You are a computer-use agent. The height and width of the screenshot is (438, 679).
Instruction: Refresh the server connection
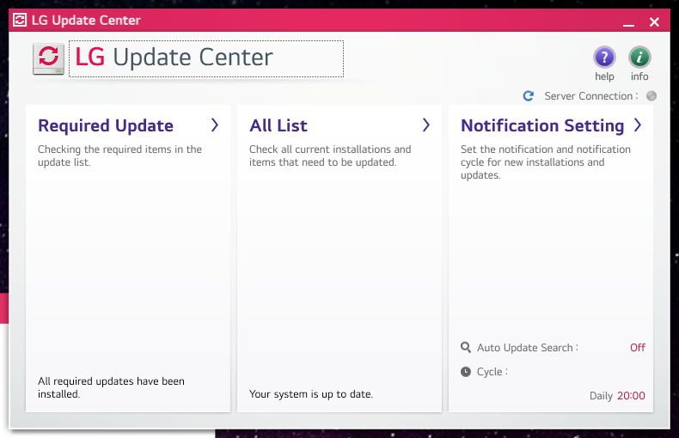[528, 95]
